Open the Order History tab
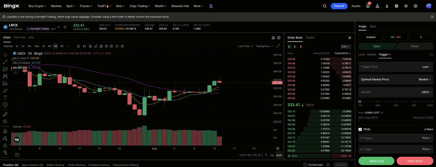 coord(55,165)
